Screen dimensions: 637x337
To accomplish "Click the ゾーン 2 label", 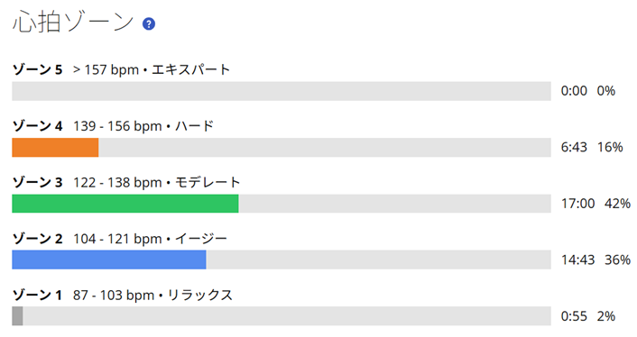I will coord(37,239).
